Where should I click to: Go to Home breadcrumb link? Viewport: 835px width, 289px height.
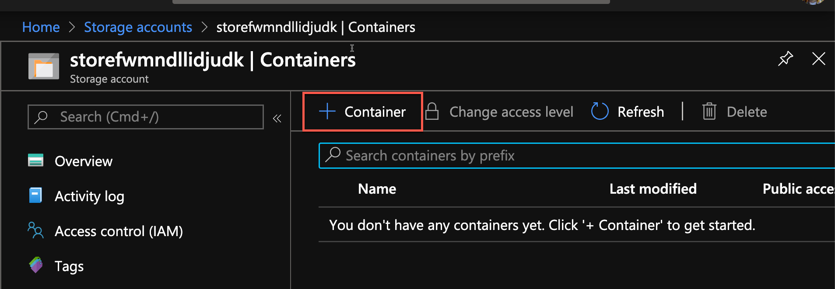(41, 27)
